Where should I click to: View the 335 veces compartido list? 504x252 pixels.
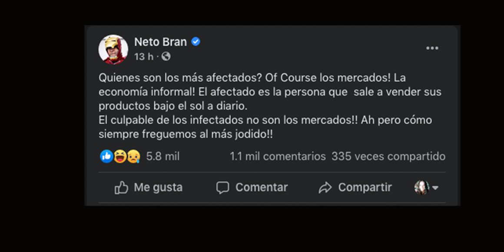(388, 156)
